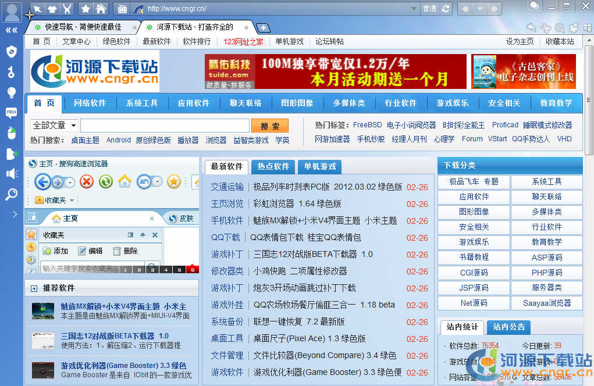Stop page loading via the red X icon
Image resolution: width=594 pixels, height=386 pixels.
[87, 182]
